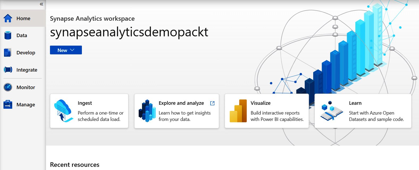This screenshot has height=170, width=419.
Task: Select the Integrate pipeline icon
Action: [x=8, y=70]
